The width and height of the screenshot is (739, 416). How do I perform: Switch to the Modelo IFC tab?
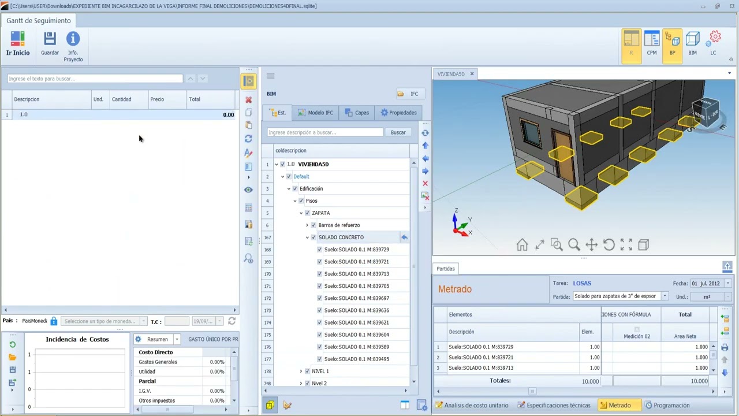tap(315, 113)
